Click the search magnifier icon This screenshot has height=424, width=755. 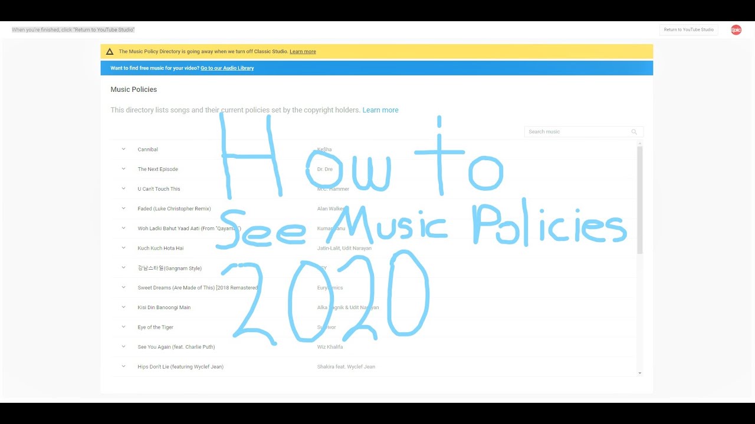coord(634,132)
